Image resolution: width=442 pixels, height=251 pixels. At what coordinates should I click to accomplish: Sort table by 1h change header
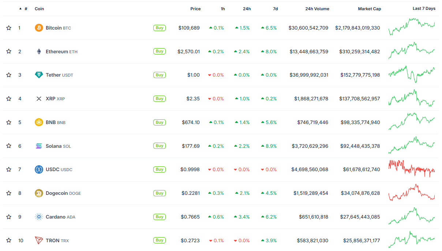coord(223,9)
